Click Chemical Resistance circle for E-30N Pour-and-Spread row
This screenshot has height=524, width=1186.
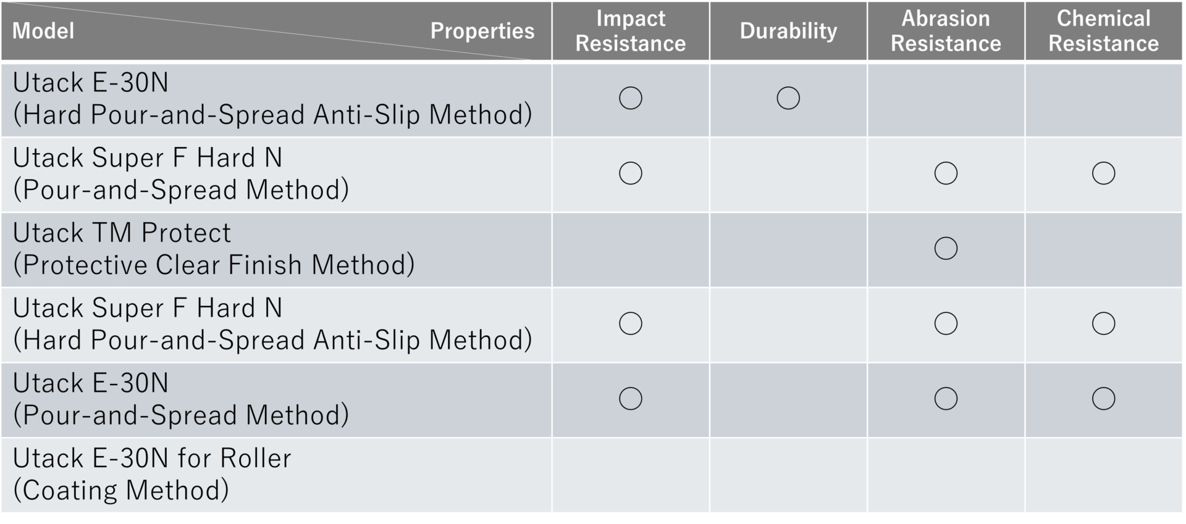point(1103,399)
